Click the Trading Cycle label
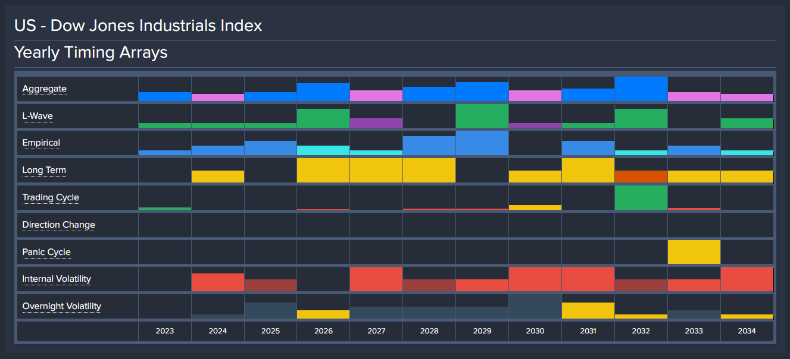Image resolution: width=790 pixels, height=359 pixels. 51,198
